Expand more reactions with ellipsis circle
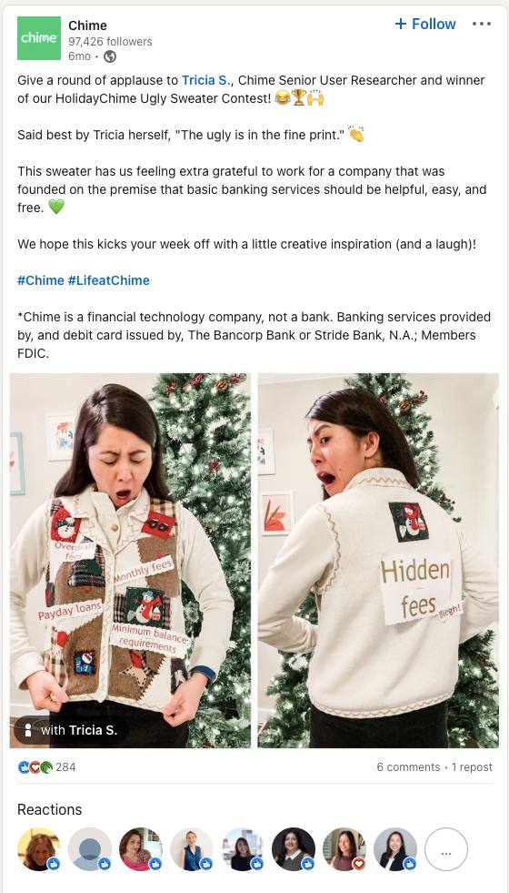The height and width of the screenshot is (893, 509). coord(446,849)
